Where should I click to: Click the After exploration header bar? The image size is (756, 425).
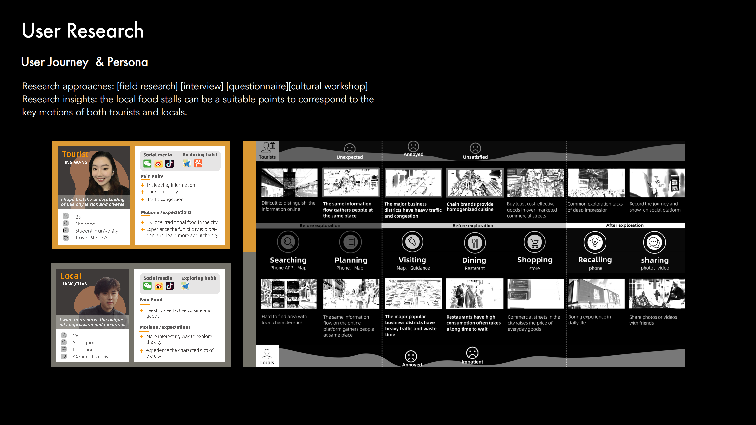(x=625, y=225)
